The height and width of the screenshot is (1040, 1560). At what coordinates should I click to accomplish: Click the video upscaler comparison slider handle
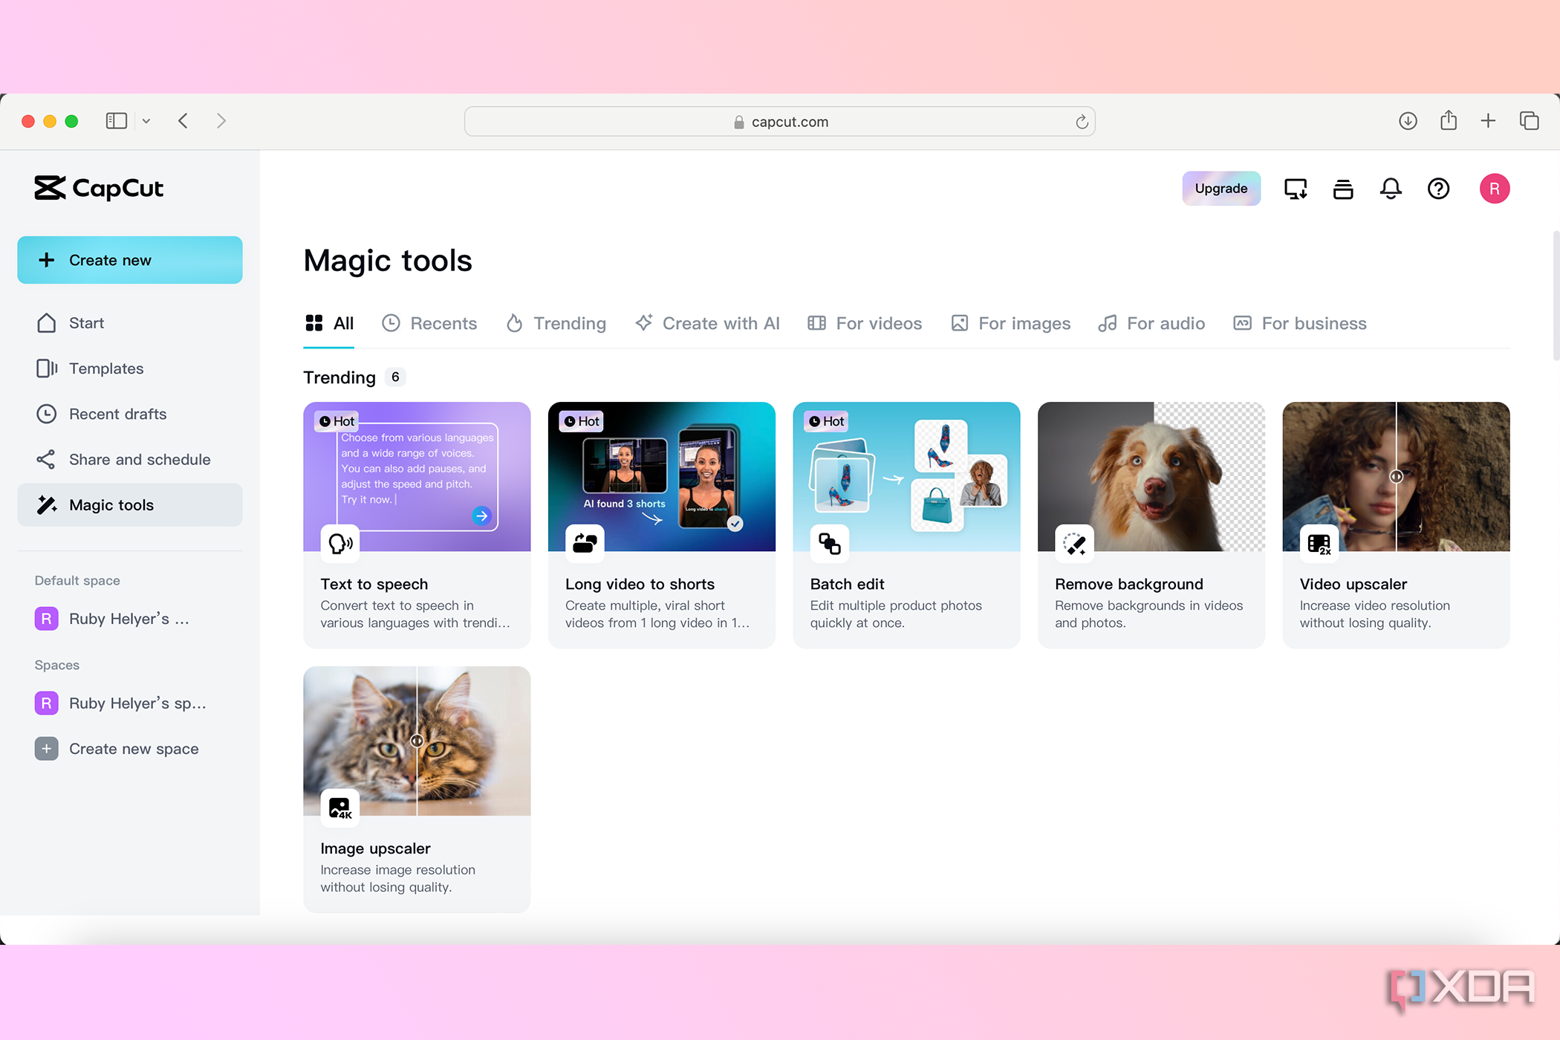pyautogui.click(x=1396, y=477)
